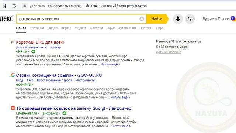The image size is (236, 133).
Task: Click the green badge next to clck.ru
Action: pos(33,51)
